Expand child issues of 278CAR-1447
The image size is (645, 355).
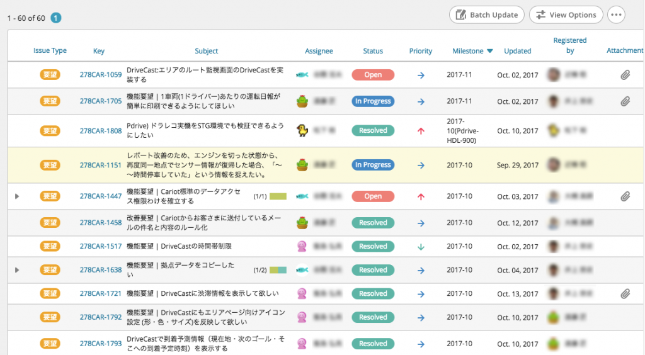point(17,196)
